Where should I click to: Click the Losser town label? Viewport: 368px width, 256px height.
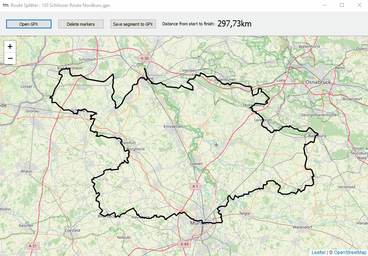click(26, 86)
